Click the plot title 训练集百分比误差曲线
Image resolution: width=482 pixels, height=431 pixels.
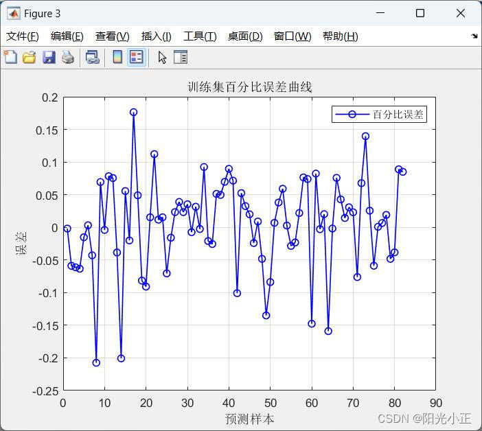coord(250,87)
